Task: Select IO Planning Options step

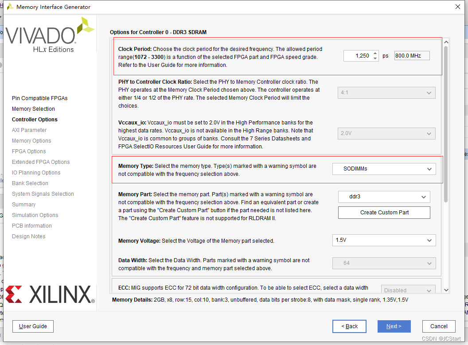Action: click(x=36, y=173)
